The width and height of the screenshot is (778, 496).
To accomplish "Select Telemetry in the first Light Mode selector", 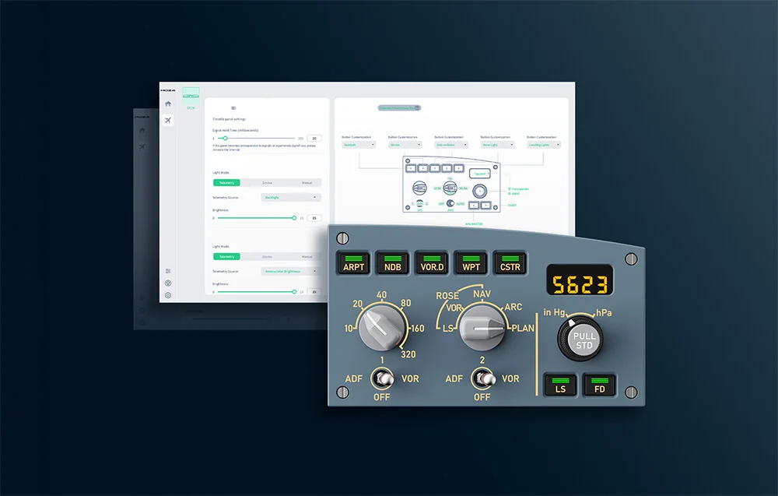I will click(226, 183).
